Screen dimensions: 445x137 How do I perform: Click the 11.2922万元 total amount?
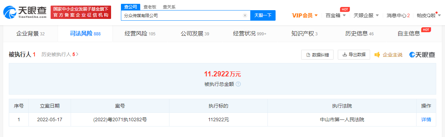[222, 74]
